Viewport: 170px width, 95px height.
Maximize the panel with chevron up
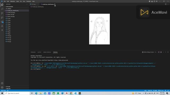165,52
